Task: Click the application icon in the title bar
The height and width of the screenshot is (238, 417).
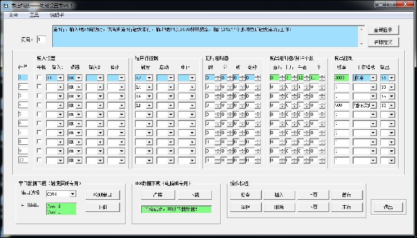Action: coord(6,6)
